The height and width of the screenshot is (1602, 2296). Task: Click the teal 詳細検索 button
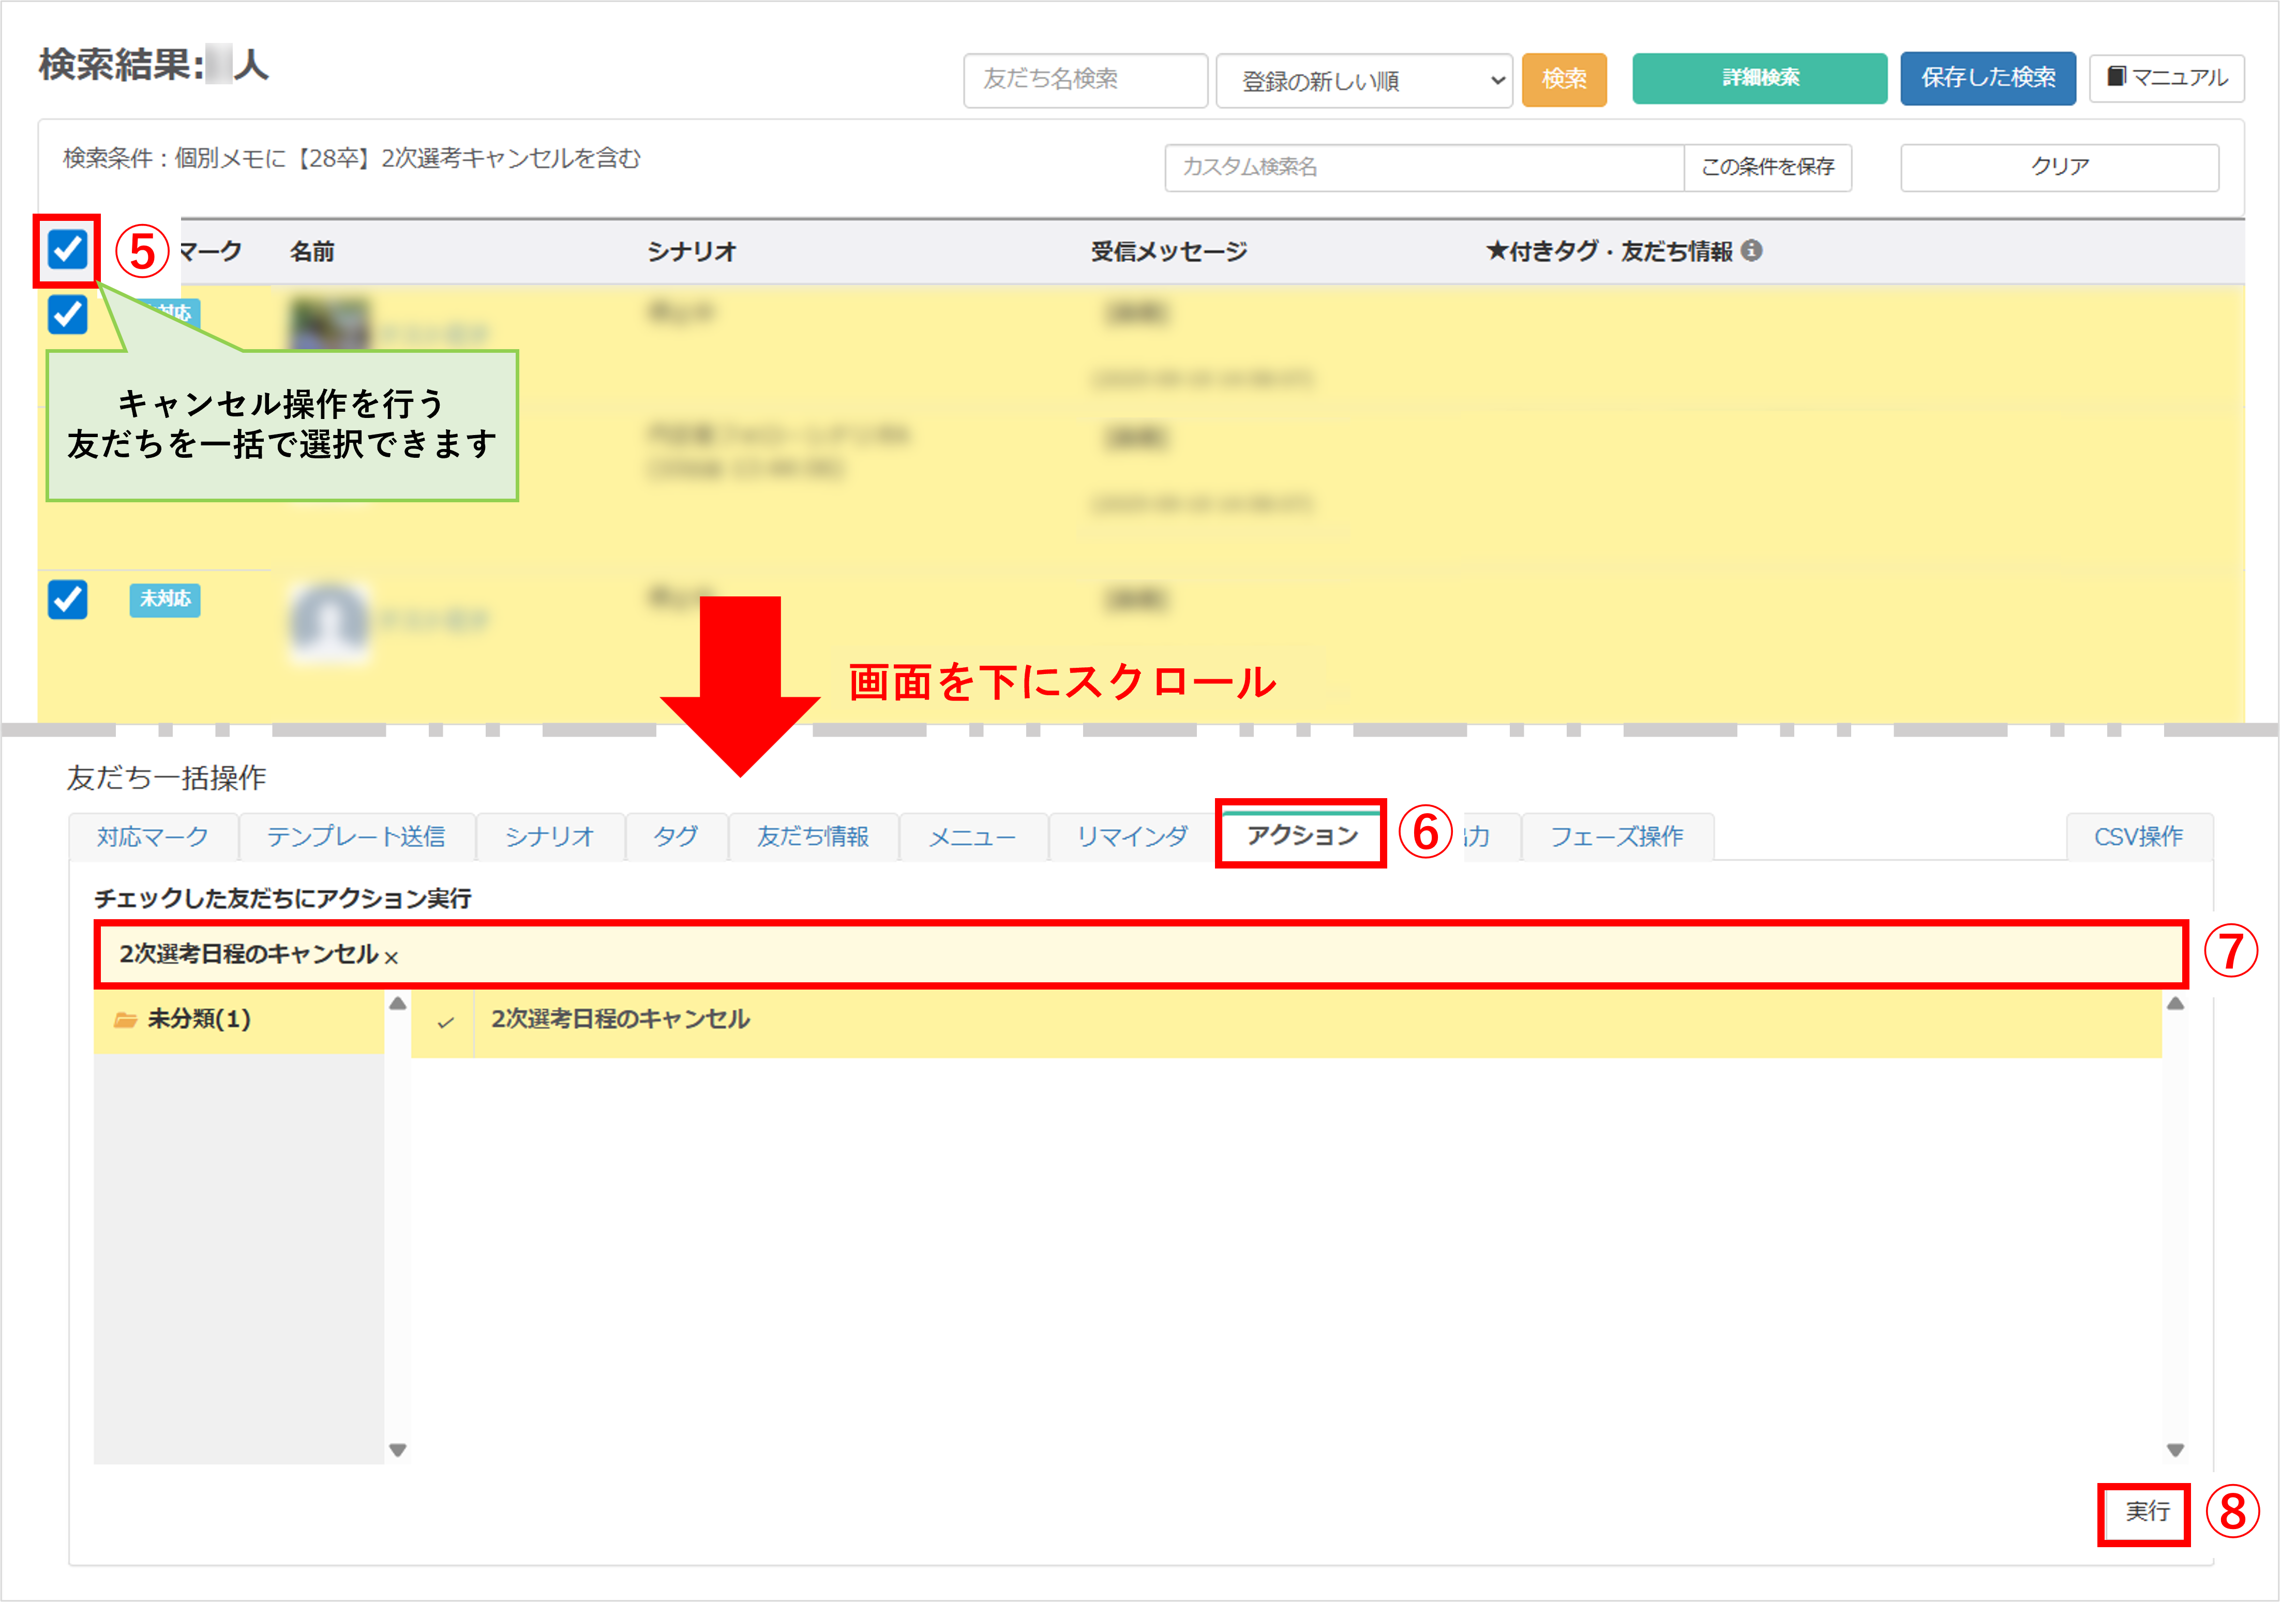(1759, 78)
